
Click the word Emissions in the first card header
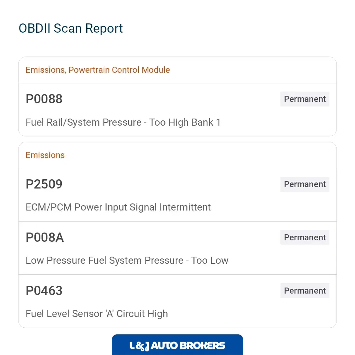46,70
